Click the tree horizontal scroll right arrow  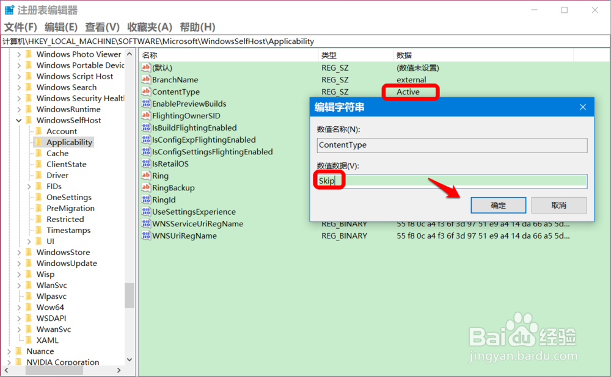click(119, 370)
